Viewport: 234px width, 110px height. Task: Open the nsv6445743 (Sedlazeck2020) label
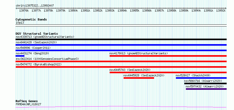click(x=130, y=70)
